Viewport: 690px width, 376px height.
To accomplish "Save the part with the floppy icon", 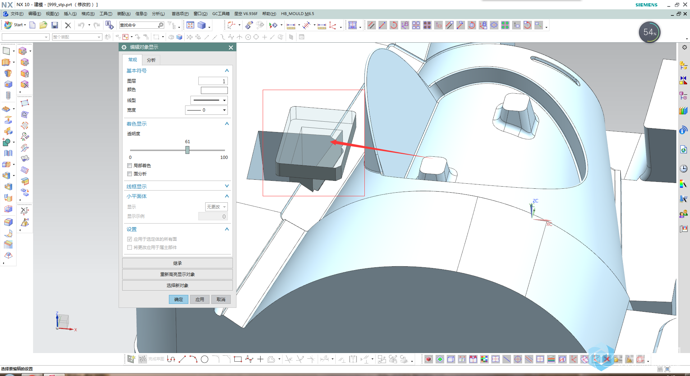I will [55, 25].
